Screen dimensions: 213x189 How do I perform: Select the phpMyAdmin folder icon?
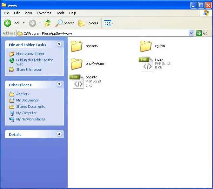[77, 64]
